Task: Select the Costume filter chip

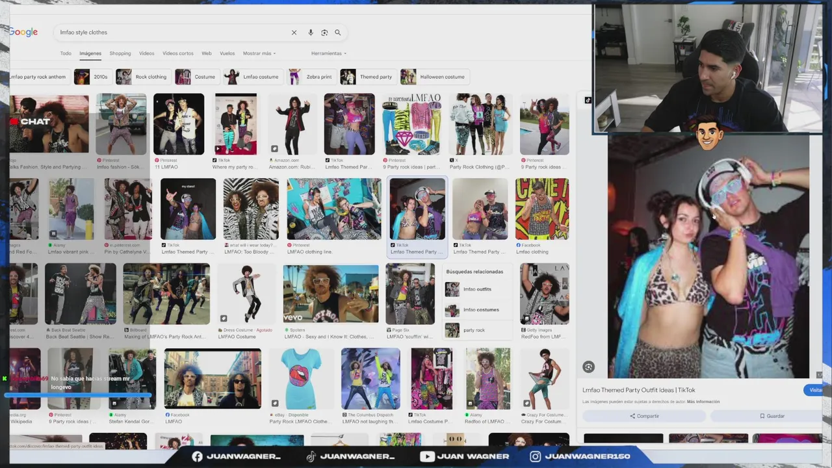Action: (196, 77)
